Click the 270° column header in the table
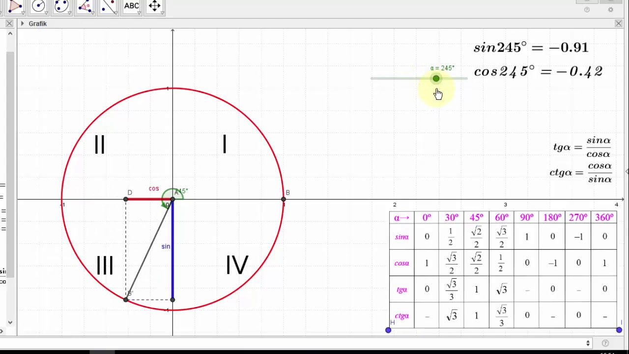The width and height of the screenshot is (629, 354). [578, 217]
